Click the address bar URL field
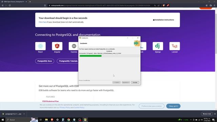This screenshot has height=122, width=217. (101, 5)
